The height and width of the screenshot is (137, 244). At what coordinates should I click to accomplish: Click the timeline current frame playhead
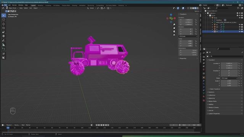coord(8,128)
